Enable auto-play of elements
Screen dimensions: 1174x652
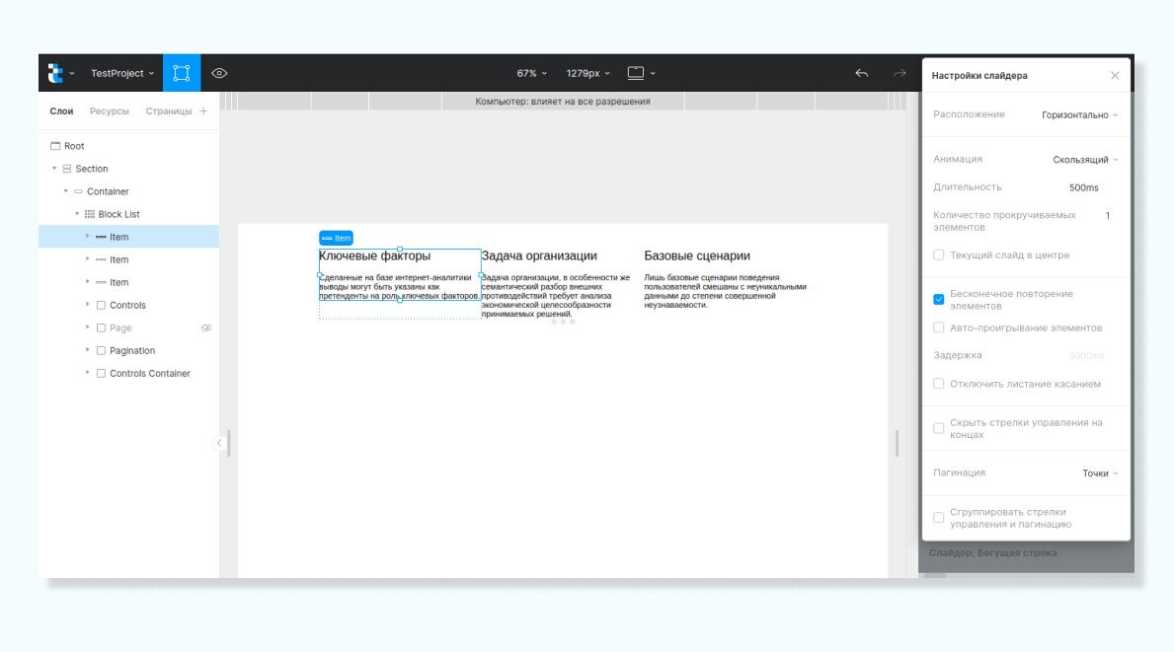(x=938, y=327)
